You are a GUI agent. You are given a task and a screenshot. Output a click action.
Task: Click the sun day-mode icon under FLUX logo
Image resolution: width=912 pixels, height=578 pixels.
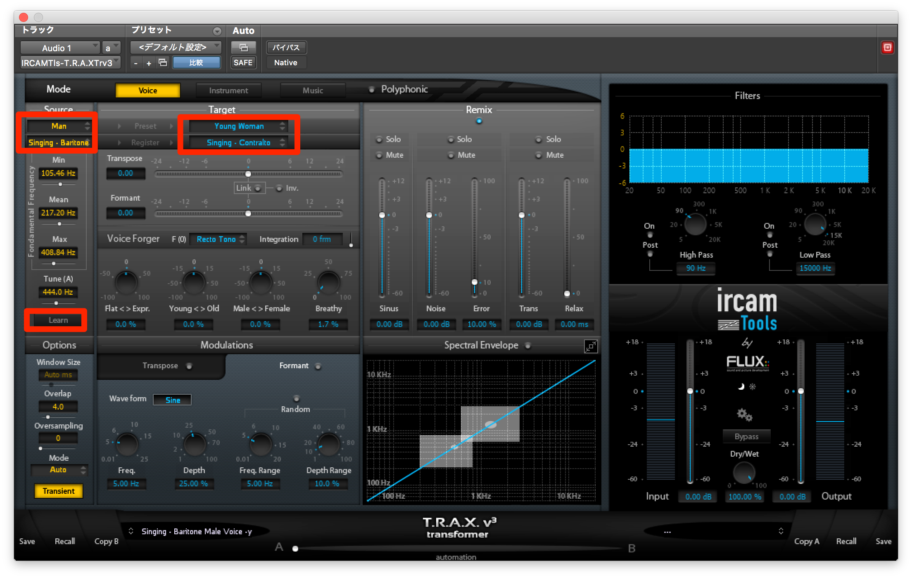tap(753, 387)
